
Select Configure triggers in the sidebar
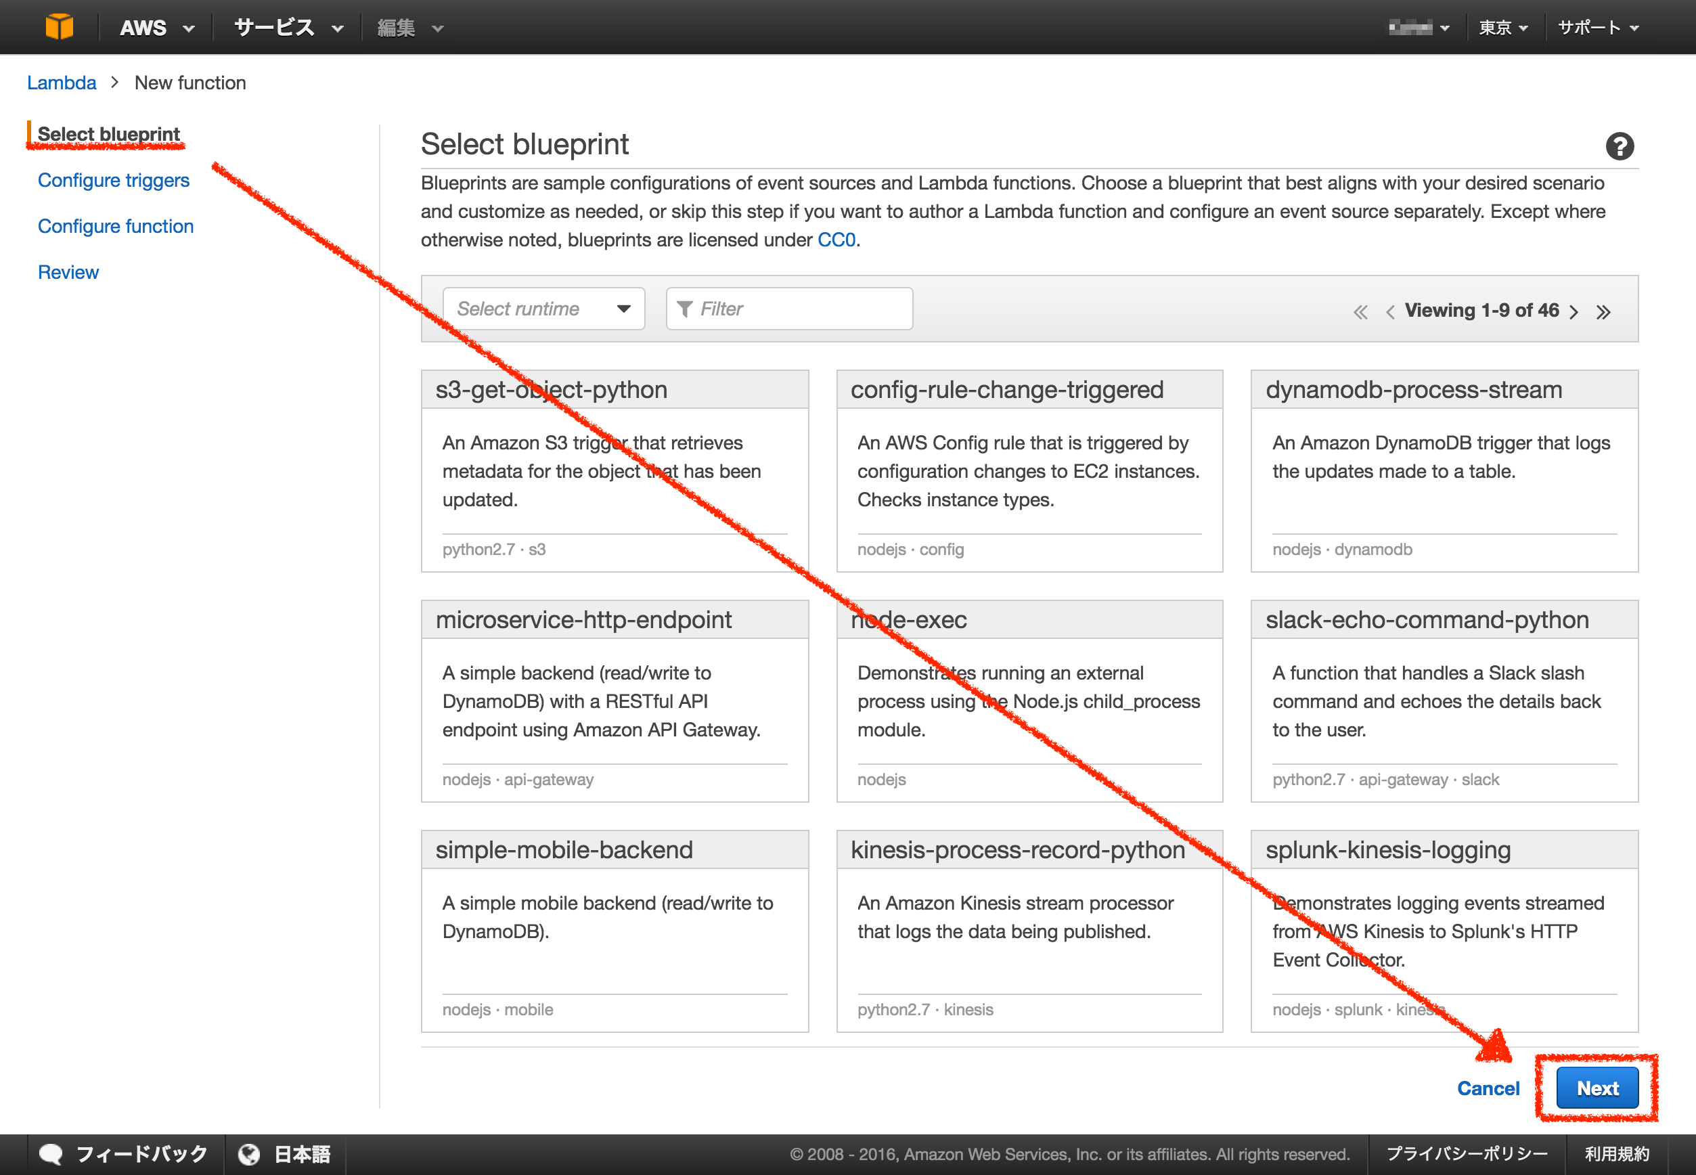pos(114,180)
